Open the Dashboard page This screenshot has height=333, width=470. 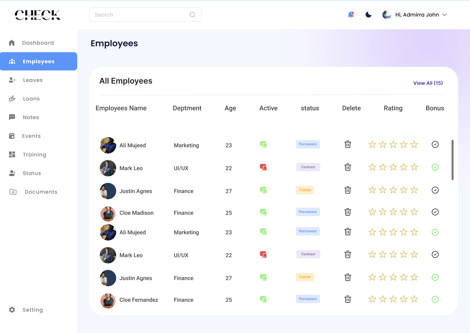38,43
